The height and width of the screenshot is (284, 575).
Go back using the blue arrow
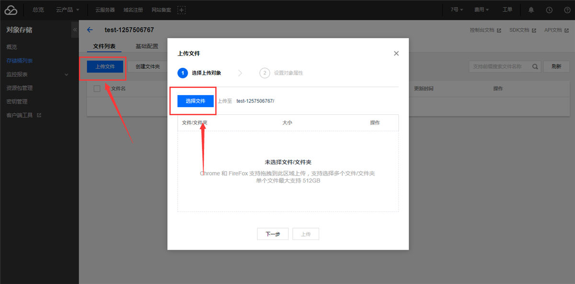coord(90,29)
